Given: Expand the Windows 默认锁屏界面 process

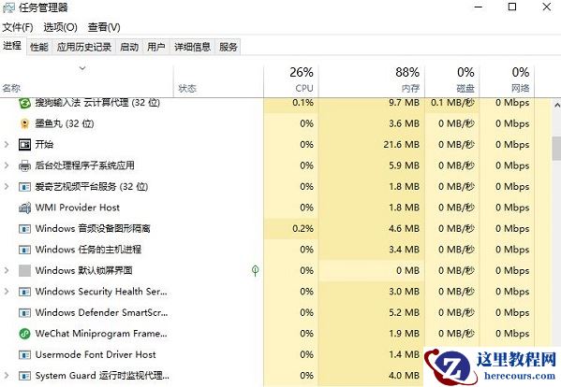Looking at the screenshot, I should (x=7, y=270).
